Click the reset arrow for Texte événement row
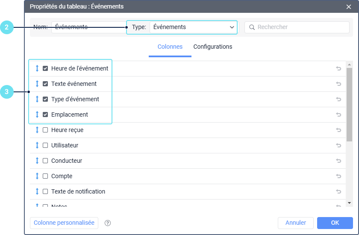This screenshot has width=359, height=235. (x=338, y=84)
